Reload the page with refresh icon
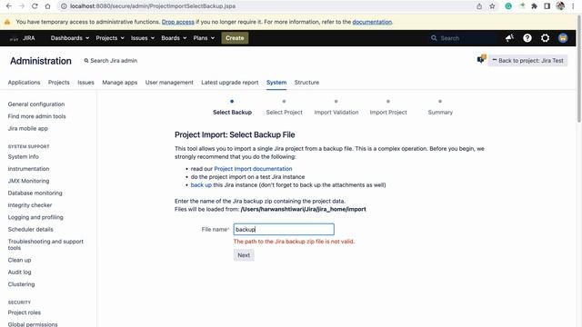The height and width of the screenshot is (327, 582). point(35,6)
